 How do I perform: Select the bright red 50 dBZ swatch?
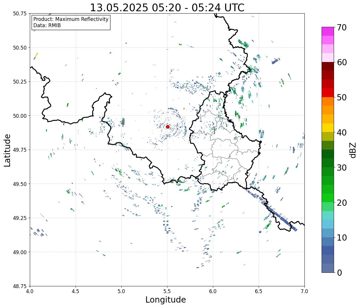[x=328, y=93]
